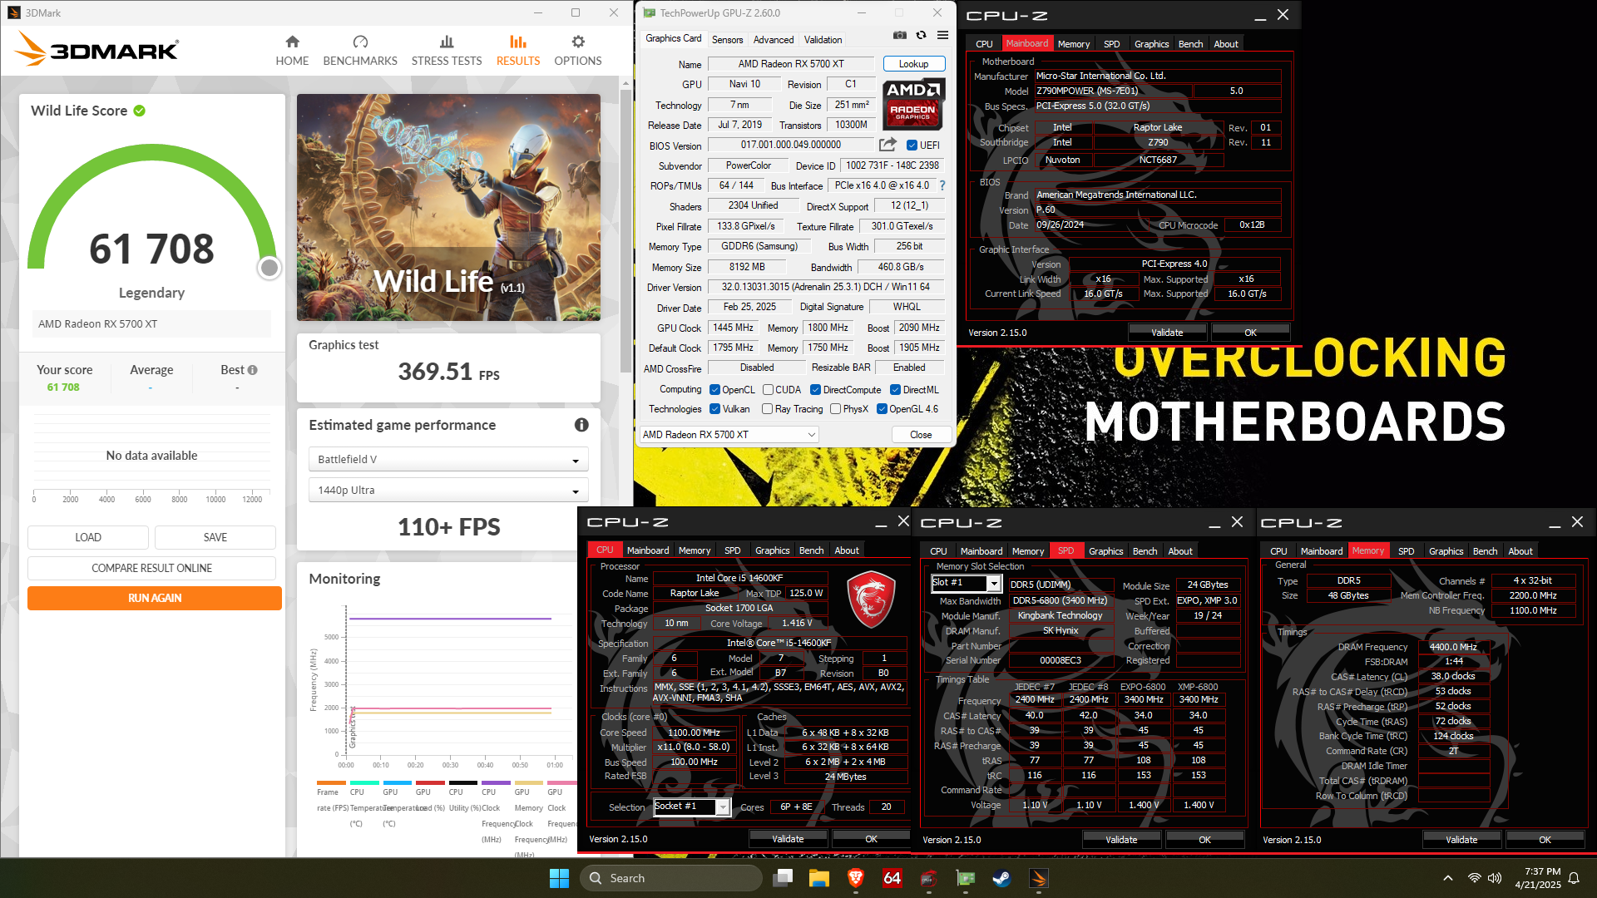
Task: Click the BIOS export share icon in GPU-Z
Action: click(x=887, y=145)
